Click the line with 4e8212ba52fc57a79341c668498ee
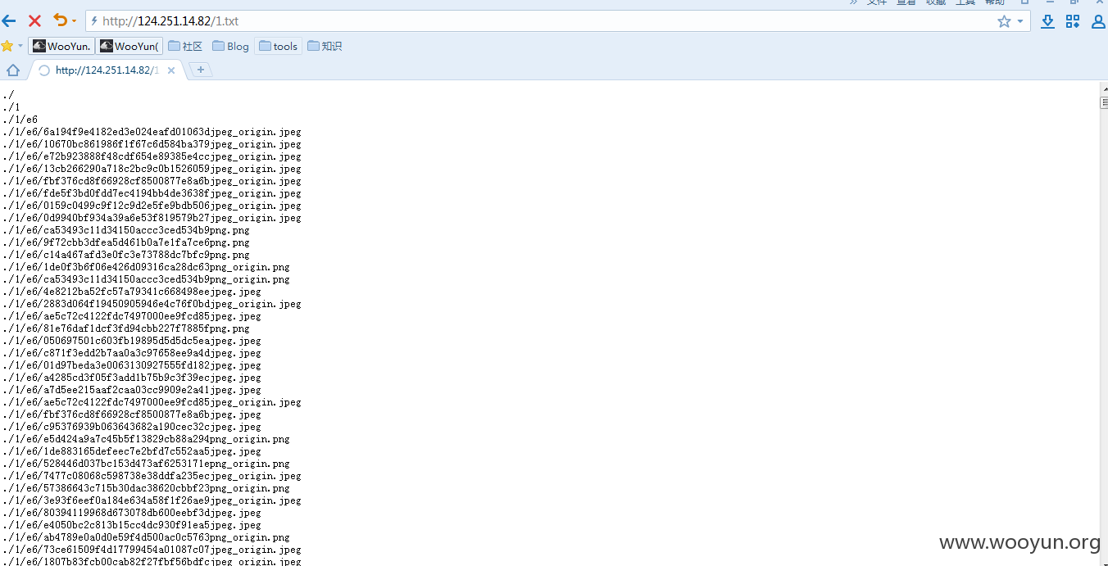1108x566 pixels. click(132, 292)
